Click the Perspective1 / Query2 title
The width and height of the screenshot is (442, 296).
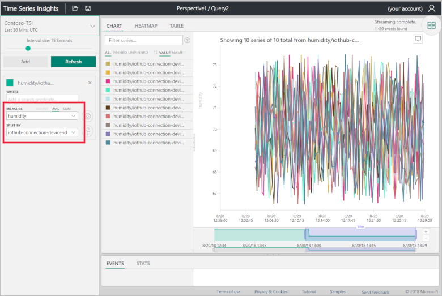point(203,8)
